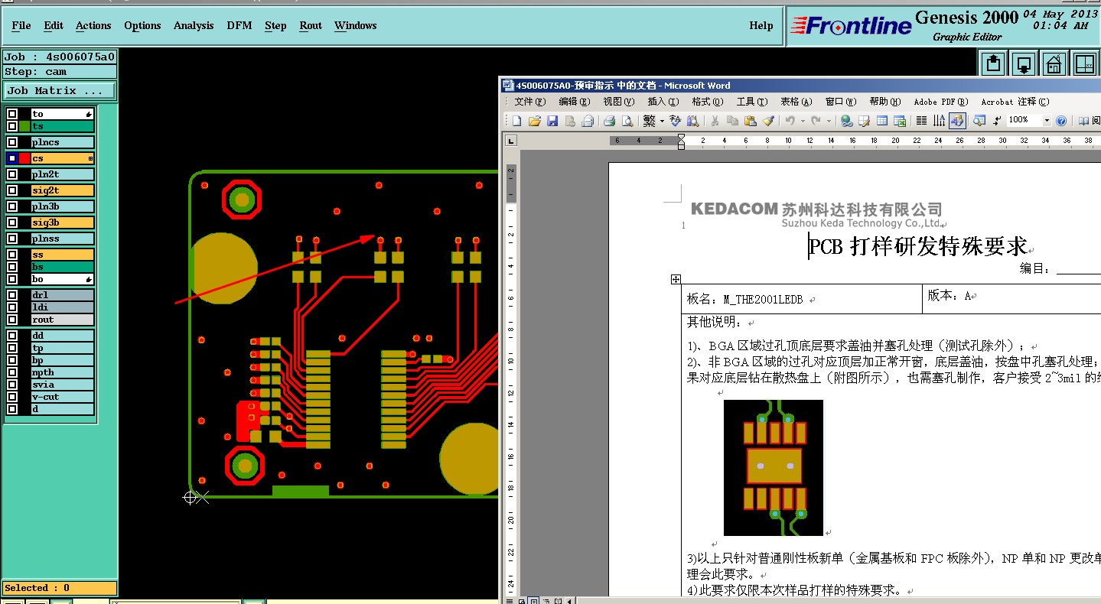Open the zoom percentage dropdown in Word
This screenshot has width=1101, height=604.
click(1047, 121)
